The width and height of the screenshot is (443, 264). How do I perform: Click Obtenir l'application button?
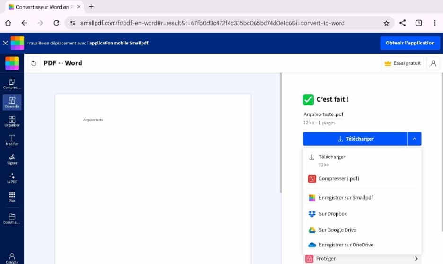410,43
